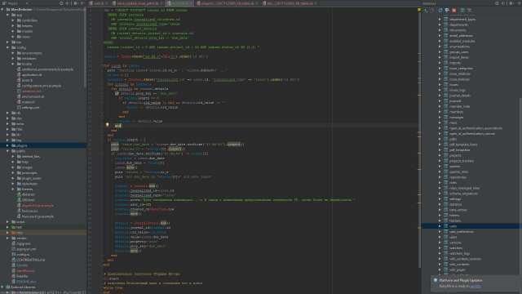Expand the journals table node
The width and height of the screenshot is (522, 294).
(x=440, y=101)
